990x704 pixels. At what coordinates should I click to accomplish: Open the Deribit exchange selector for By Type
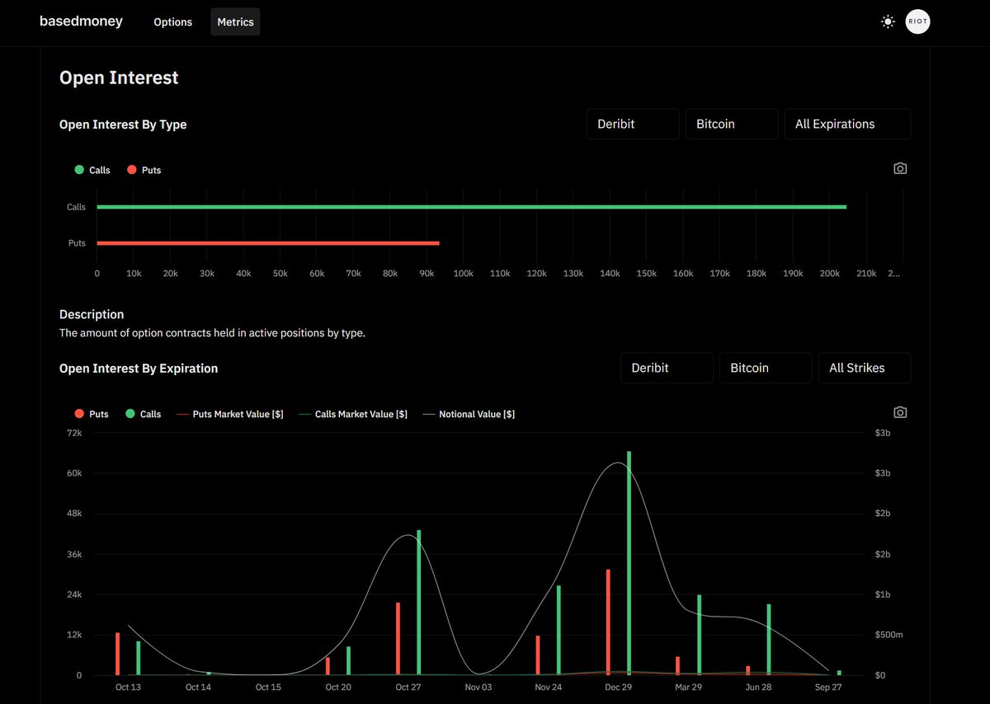point(632,124)
